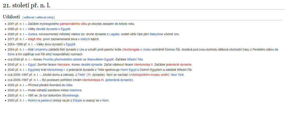Image resolution: width=285 pixels, height=117 pixels.
Task: Click the 'Egyptský' link
Action: pos(34,70)
